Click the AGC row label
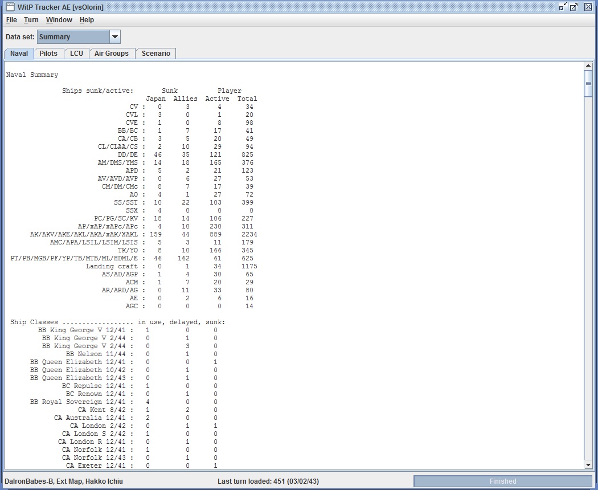 pos(132,306)
